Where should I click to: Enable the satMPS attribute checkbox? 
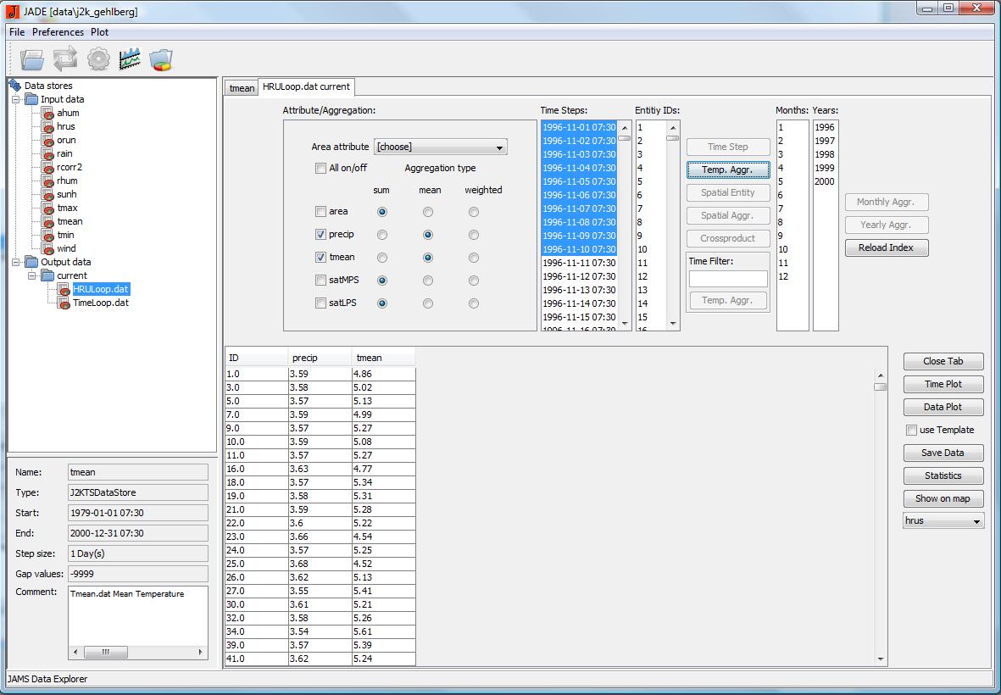320,281
